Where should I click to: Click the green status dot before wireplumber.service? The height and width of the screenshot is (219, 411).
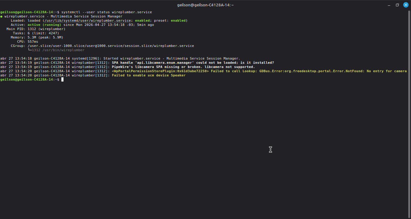click(2, 16)
